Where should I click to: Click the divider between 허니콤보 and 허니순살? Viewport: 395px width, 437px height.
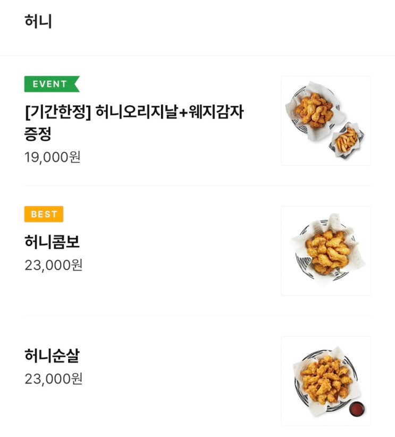(197, 316)
